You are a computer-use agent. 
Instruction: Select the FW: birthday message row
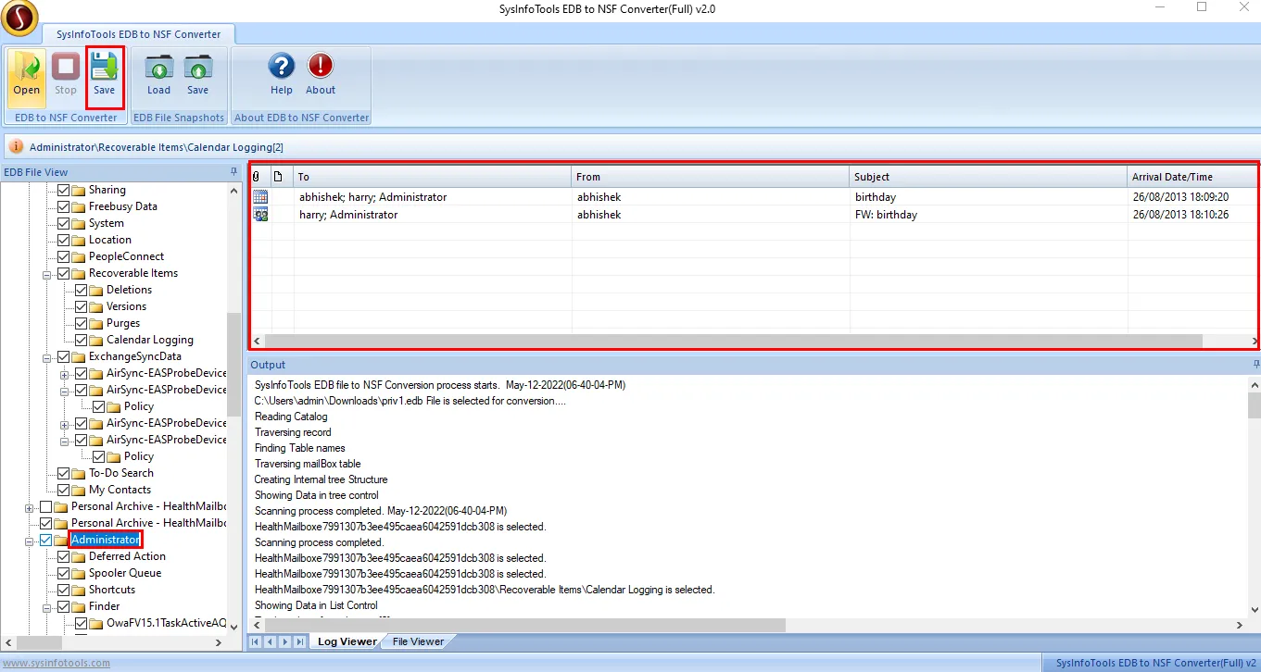[885, 215]
